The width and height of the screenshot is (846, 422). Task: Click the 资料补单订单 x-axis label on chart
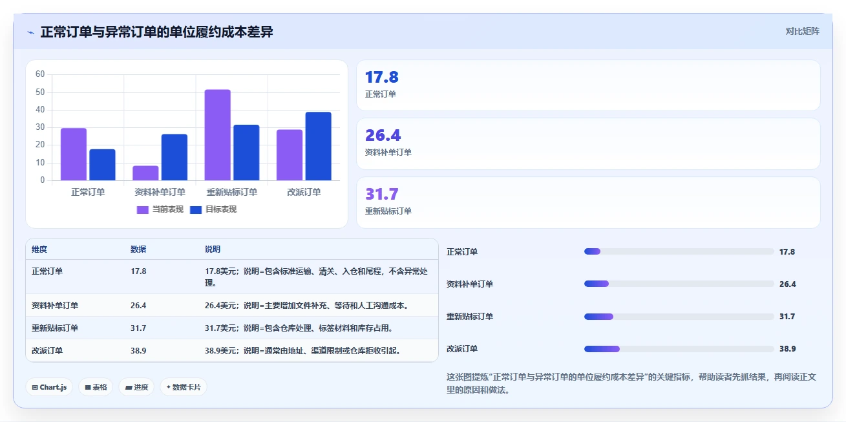[x=160, y=192]
